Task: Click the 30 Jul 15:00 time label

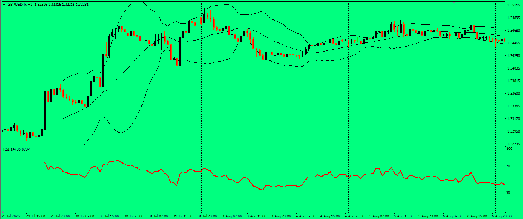Action: tap(110, 216)
